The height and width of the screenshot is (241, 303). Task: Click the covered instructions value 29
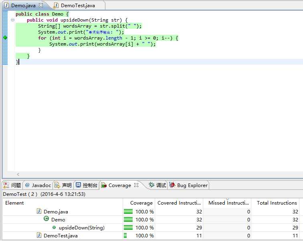point(199,227)
